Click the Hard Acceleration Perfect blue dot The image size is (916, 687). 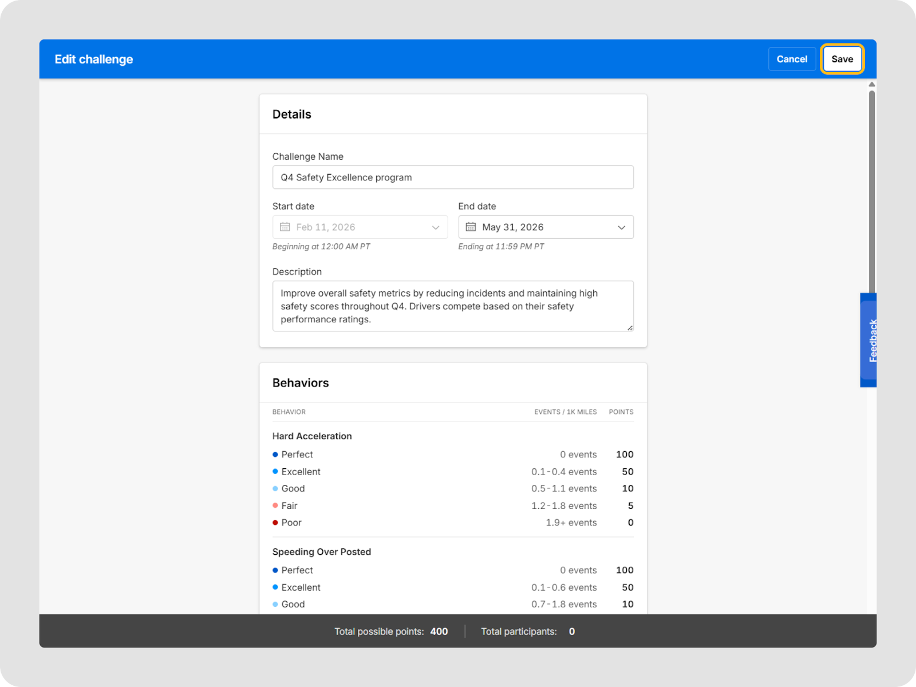tap(275, 455)
